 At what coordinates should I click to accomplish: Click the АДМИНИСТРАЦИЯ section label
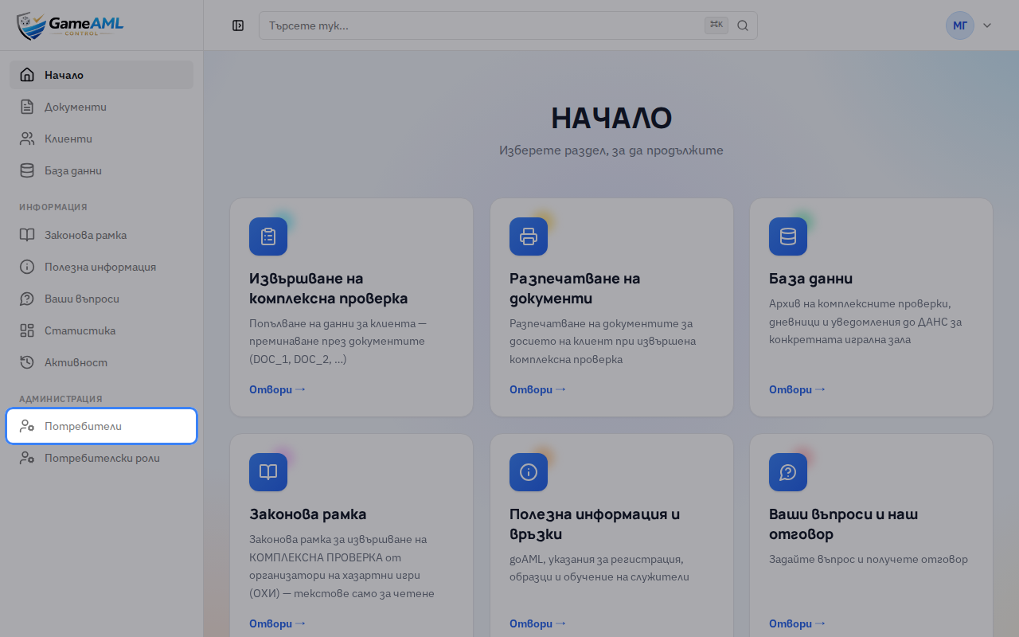pyautogui.click(x=61, y=399)
